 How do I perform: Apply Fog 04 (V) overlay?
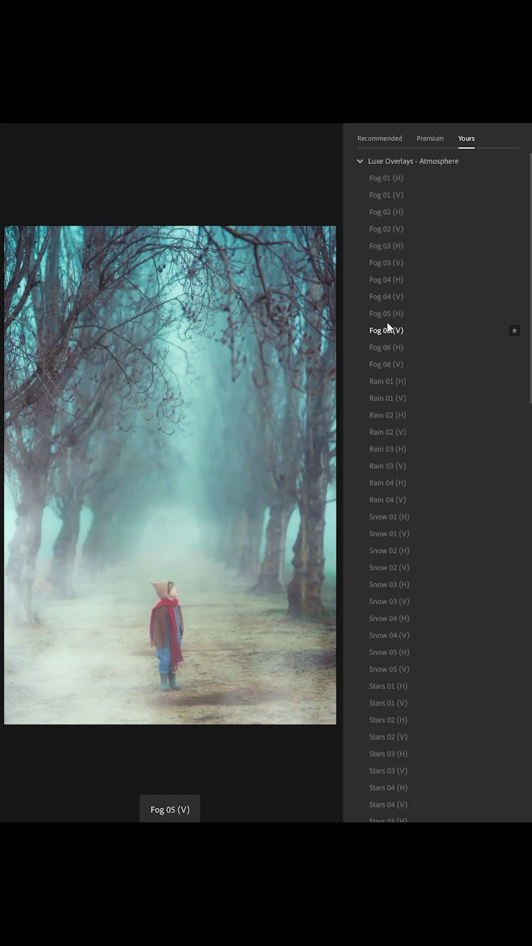point(386,297)
